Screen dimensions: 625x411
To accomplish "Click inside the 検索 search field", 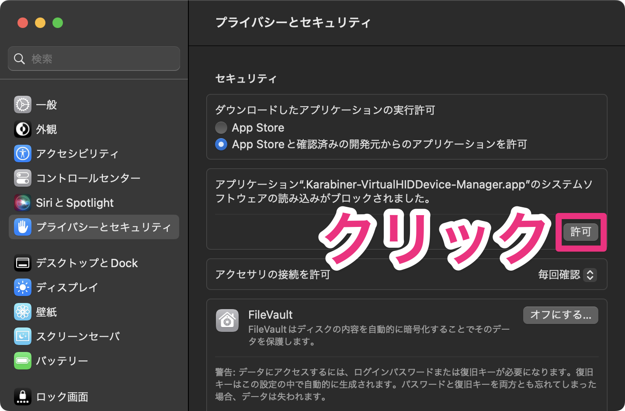I will click(x=94, y=58).
